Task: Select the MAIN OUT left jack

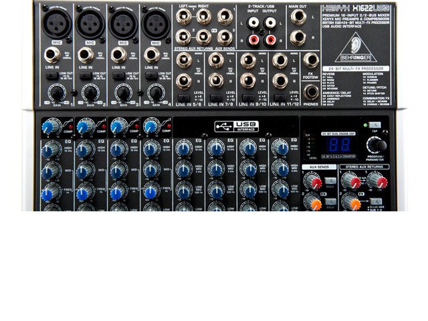Action: 298,17
